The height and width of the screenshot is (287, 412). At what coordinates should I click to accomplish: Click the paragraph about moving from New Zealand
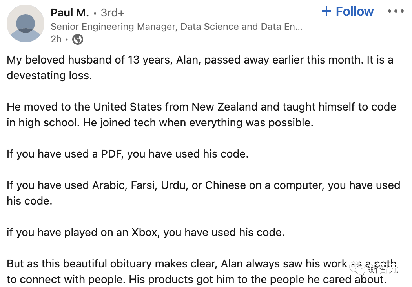[202, 107]
